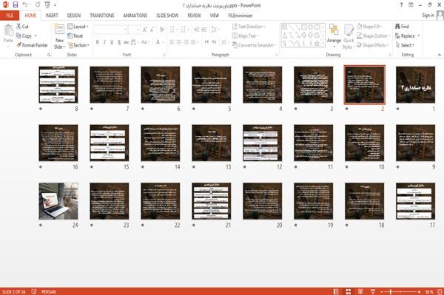Open the TRANSITIONS ribbon tab

point(102,16)
